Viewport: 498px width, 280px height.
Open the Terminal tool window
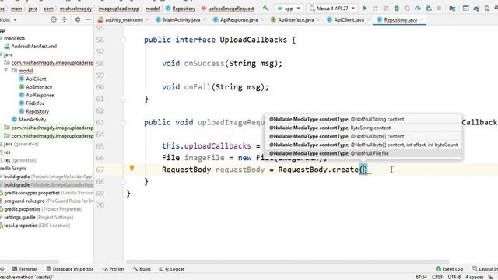24,269
